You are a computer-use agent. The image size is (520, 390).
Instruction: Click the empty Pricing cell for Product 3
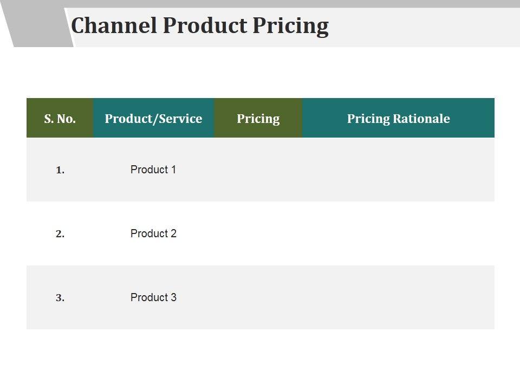pos(258,297)
